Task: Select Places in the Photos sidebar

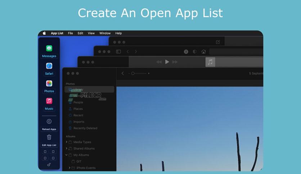Action: [78, 109]
